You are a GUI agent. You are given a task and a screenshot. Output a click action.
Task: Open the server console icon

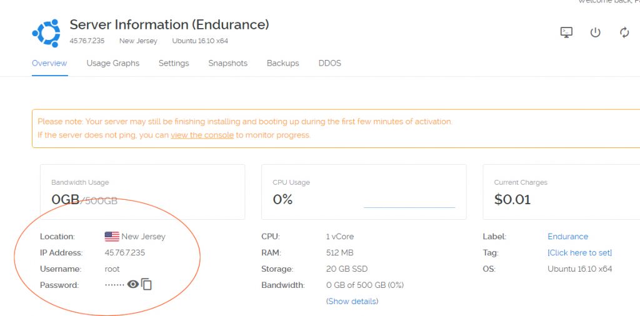point(566,32)
